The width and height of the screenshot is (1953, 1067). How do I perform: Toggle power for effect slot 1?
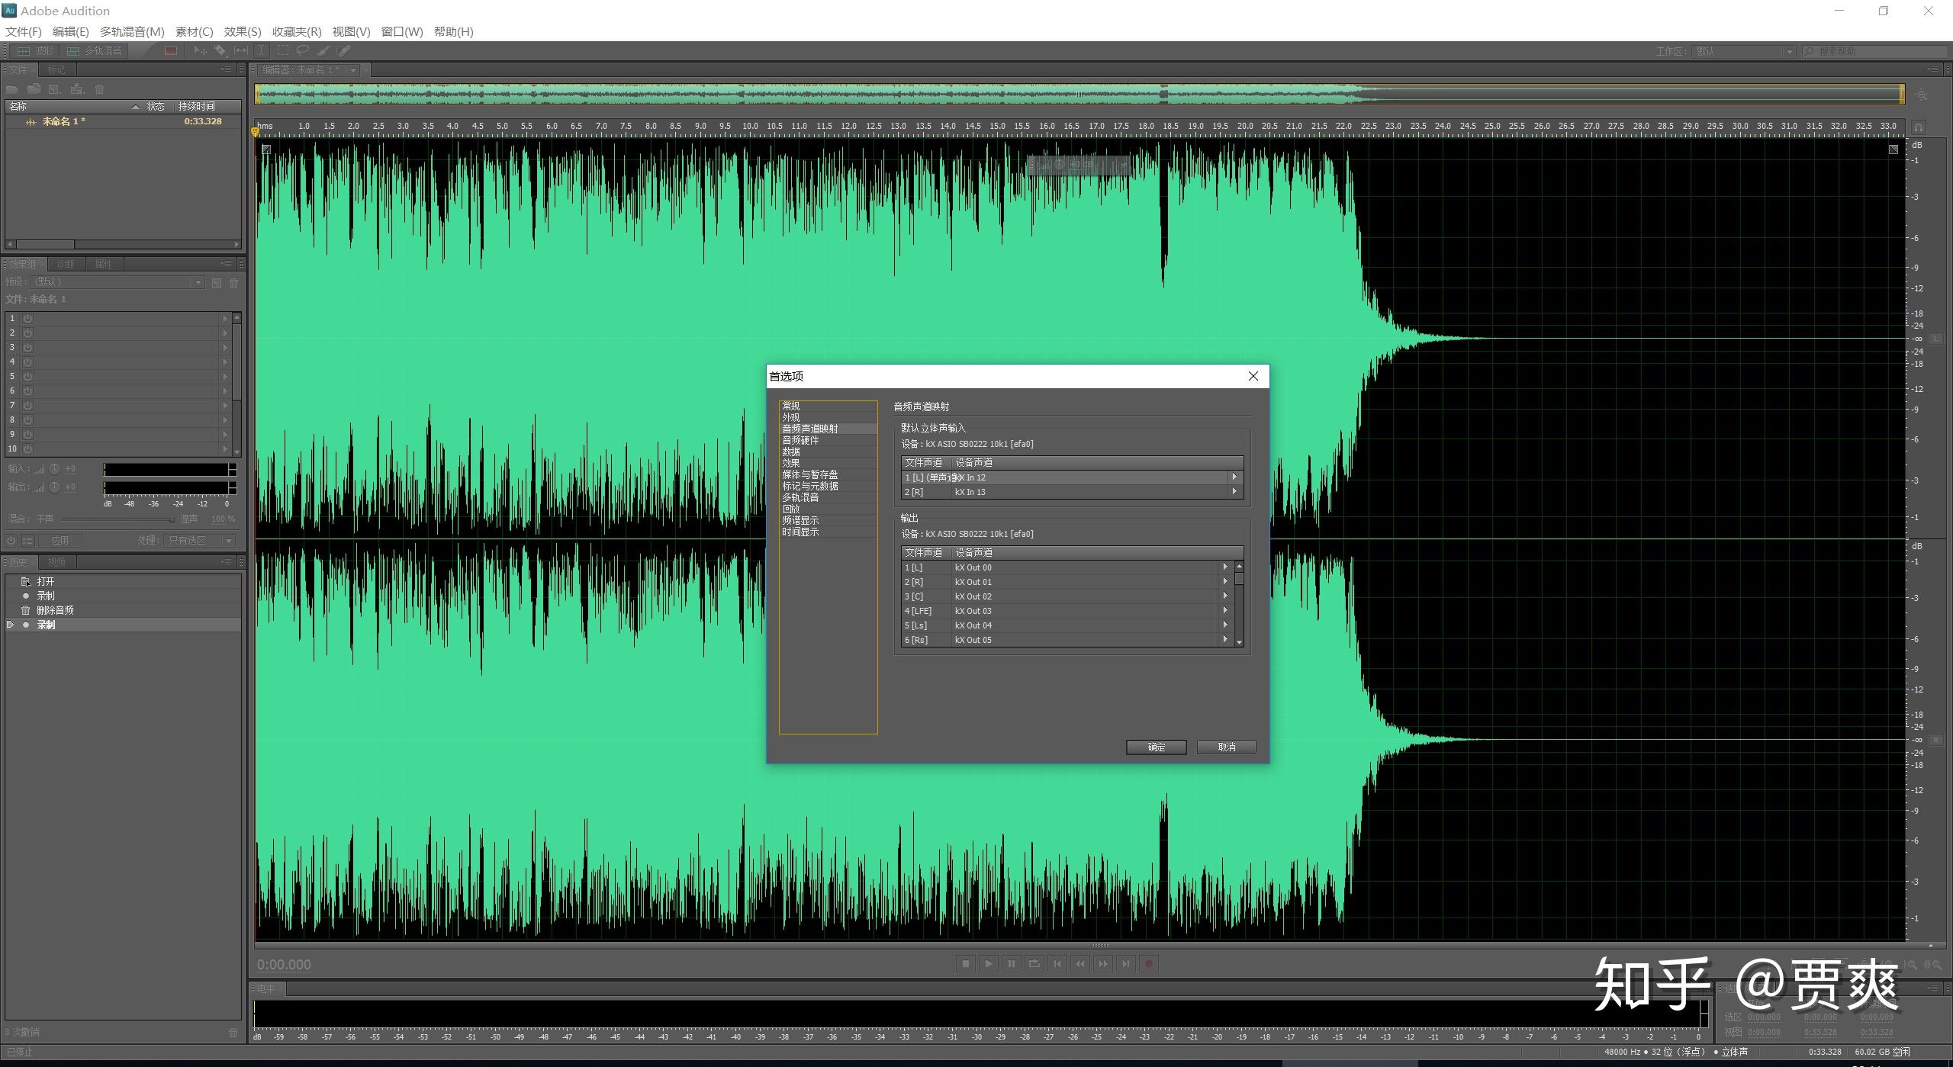[x=27, y=318]
